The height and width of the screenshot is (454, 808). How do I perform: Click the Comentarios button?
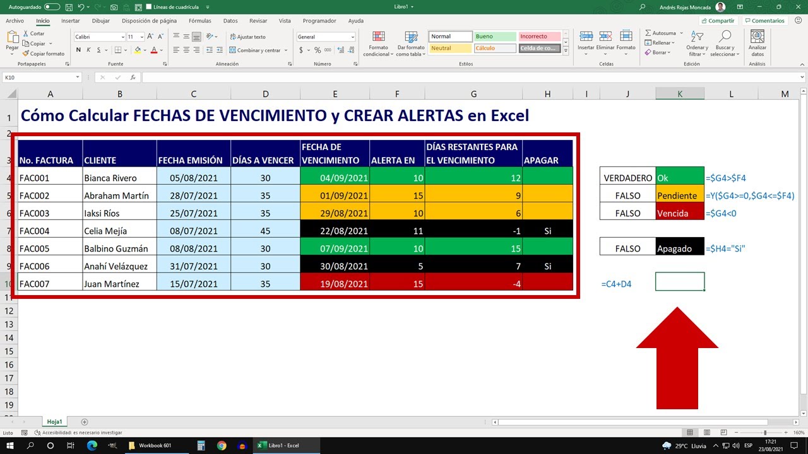pyautogui.click(x=764, y=21)
